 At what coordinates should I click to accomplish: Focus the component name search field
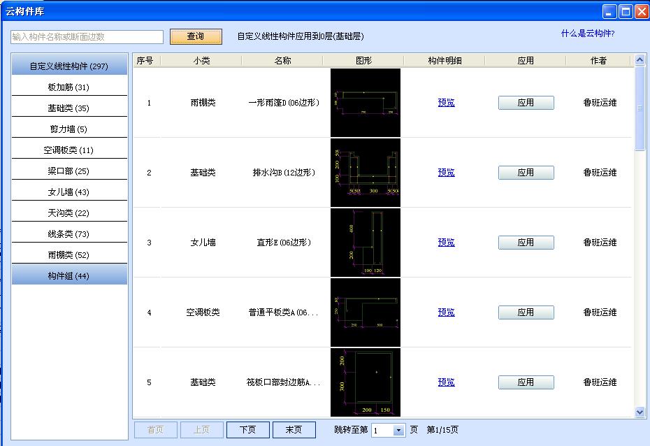point(87,37)
